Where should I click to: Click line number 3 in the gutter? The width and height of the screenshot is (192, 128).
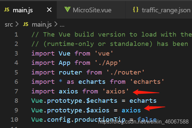(16, 54)
